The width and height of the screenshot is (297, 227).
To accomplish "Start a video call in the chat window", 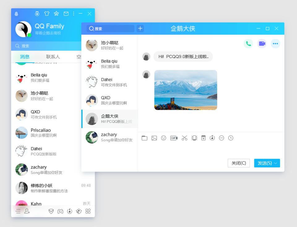I will pos(262,44).
